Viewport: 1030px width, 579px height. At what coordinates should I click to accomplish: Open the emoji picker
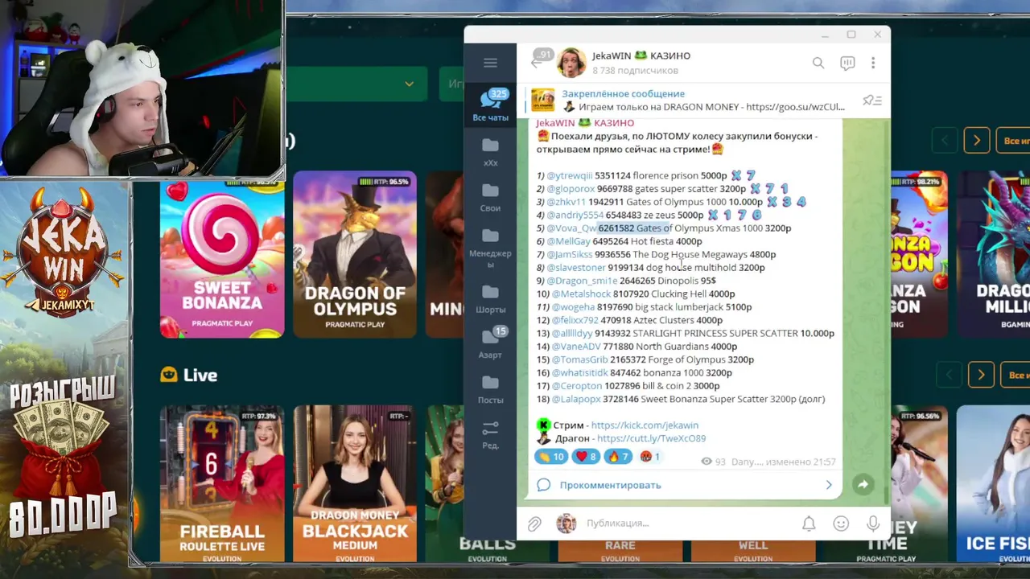point(841,524)
